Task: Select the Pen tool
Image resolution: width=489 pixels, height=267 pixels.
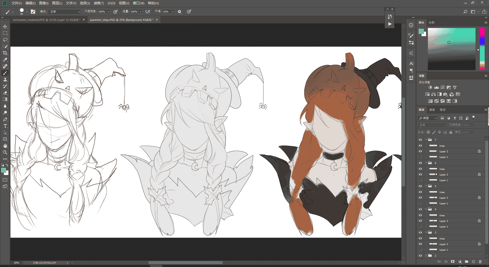Action: coord(5,119)
